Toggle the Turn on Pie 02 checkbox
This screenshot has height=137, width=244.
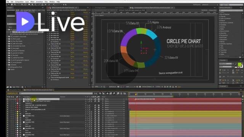click(71, 42)
